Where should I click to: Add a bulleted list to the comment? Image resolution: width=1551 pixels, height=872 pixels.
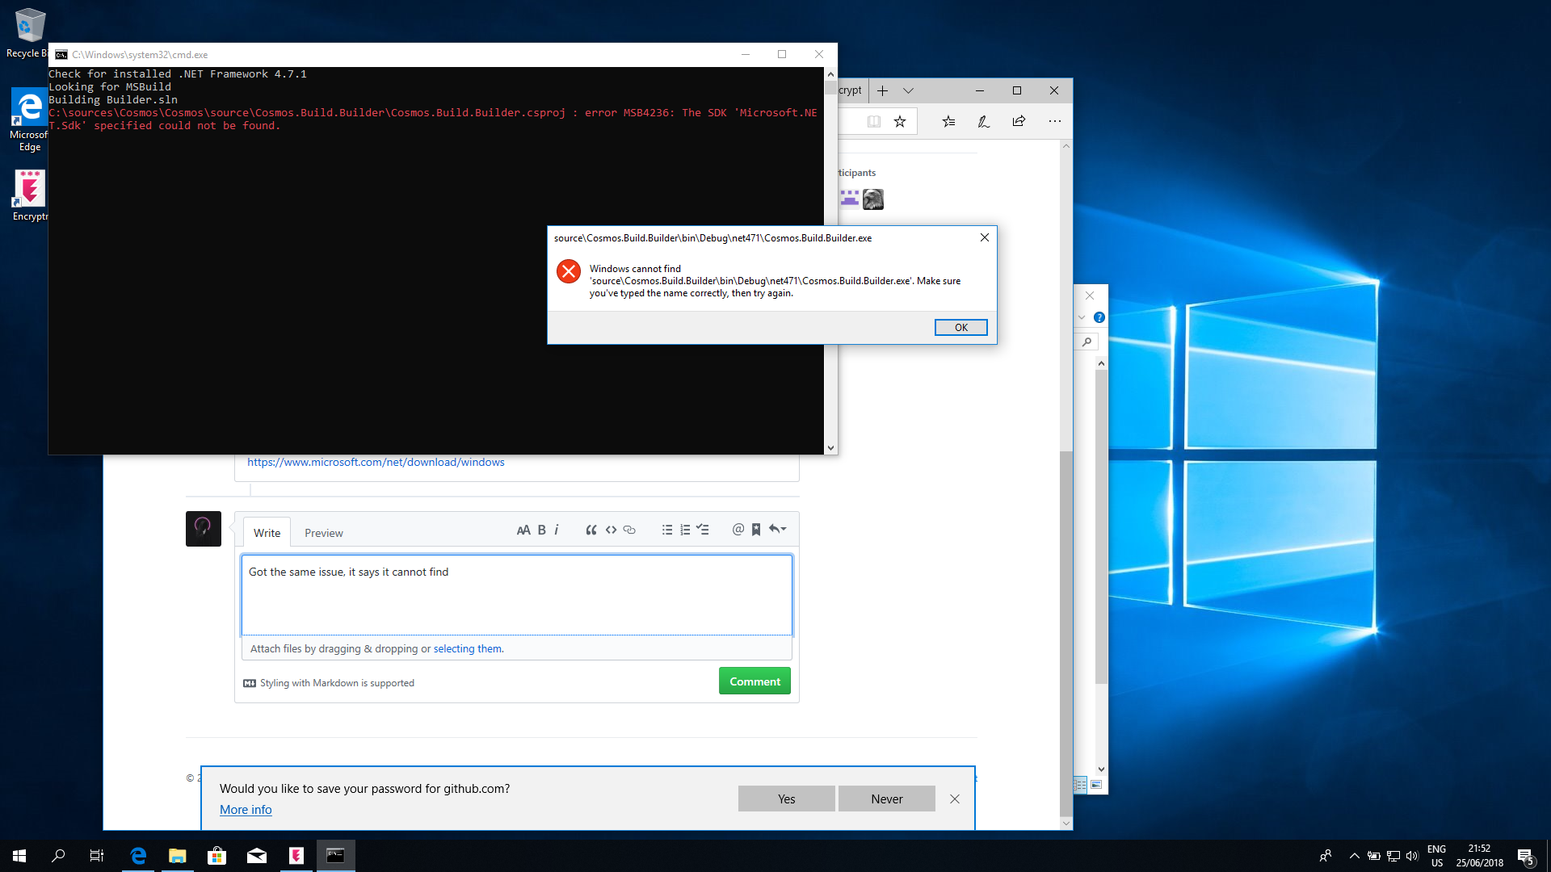(667, 530)
